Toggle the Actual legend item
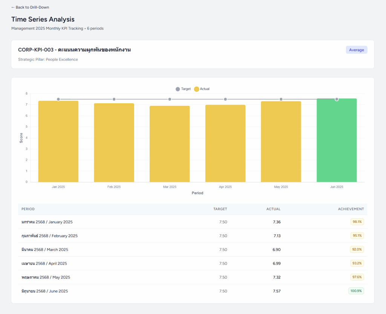Image resolution: width=386 pixels, height=314 pixels. [x=202, y=89]
